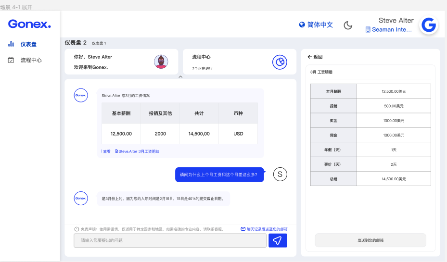447x262 pixels.
Task: Click the paper plane send button
Action: (x=278, y=241)
